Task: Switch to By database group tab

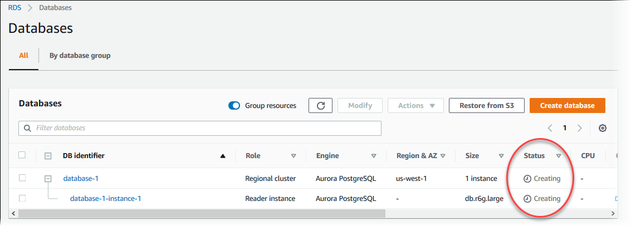Action: [80, 56]
